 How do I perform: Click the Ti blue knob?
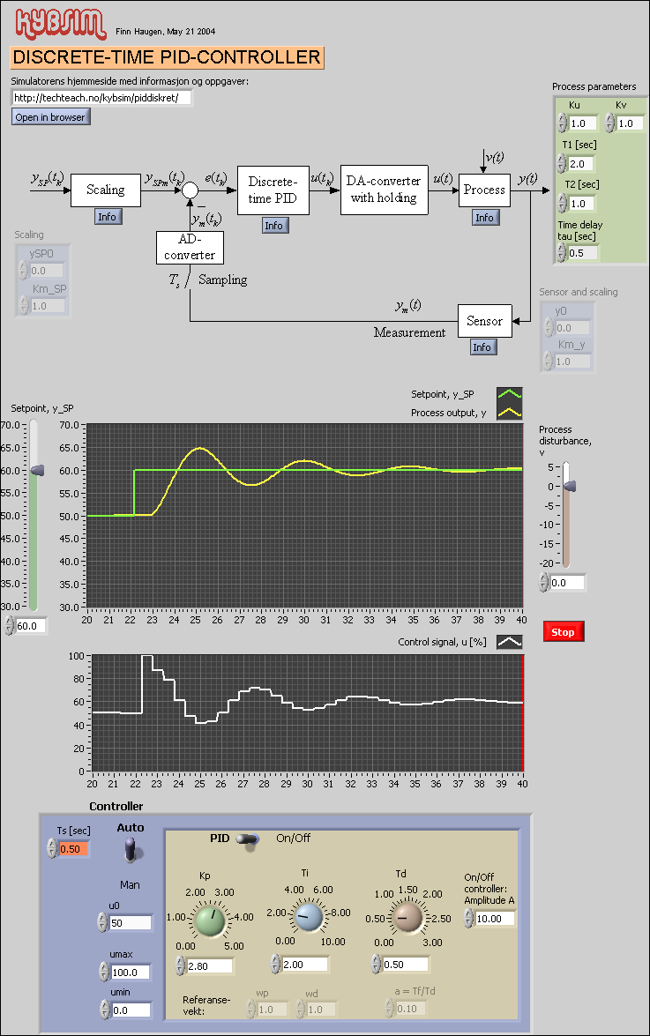pos(308,918)
